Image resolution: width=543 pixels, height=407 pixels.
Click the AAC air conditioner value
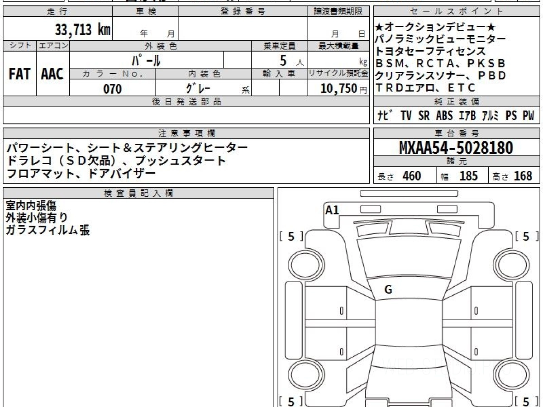click(x=52, y=74)
